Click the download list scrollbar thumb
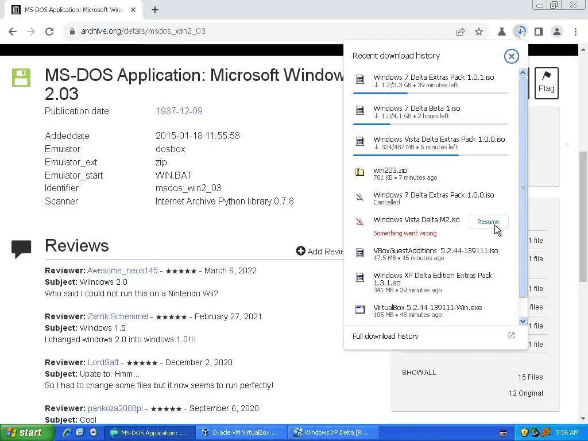The height and width of the screenshot is (441, 588). [523, 188]
